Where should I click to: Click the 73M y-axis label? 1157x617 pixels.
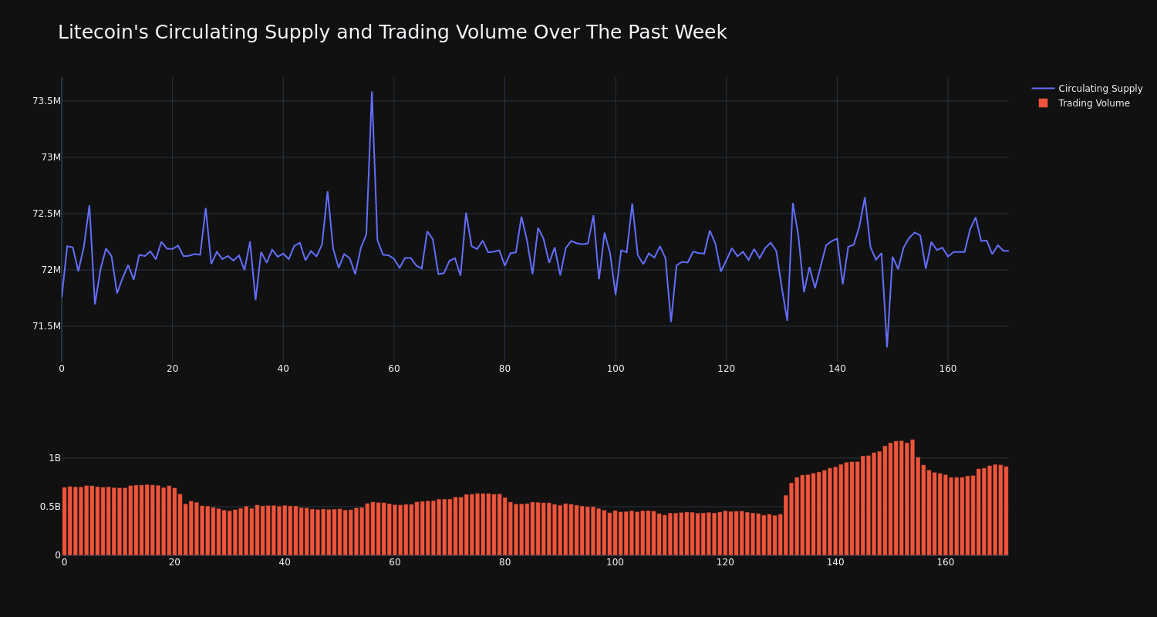click(51, 157)
